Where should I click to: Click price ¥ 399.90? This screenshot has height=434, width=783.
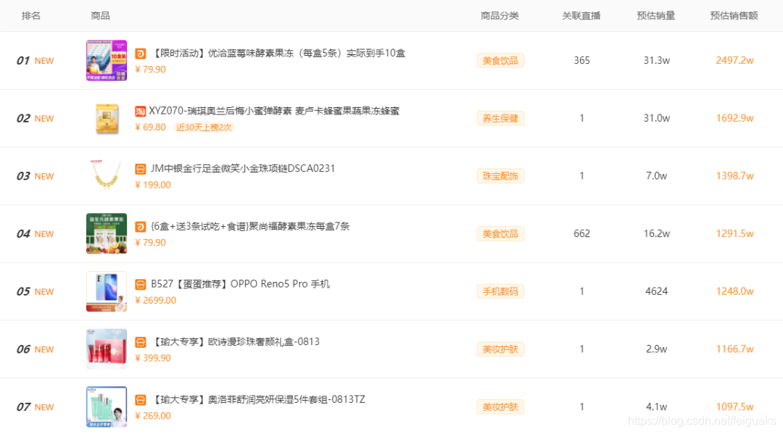coord(153,358)
